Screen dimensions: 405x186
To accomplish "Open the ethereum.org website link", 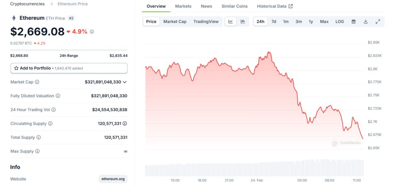I will pos(113,179).
